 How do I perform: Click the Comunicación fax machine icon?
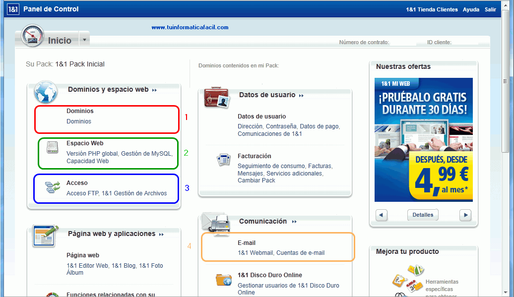click(216, 224)
